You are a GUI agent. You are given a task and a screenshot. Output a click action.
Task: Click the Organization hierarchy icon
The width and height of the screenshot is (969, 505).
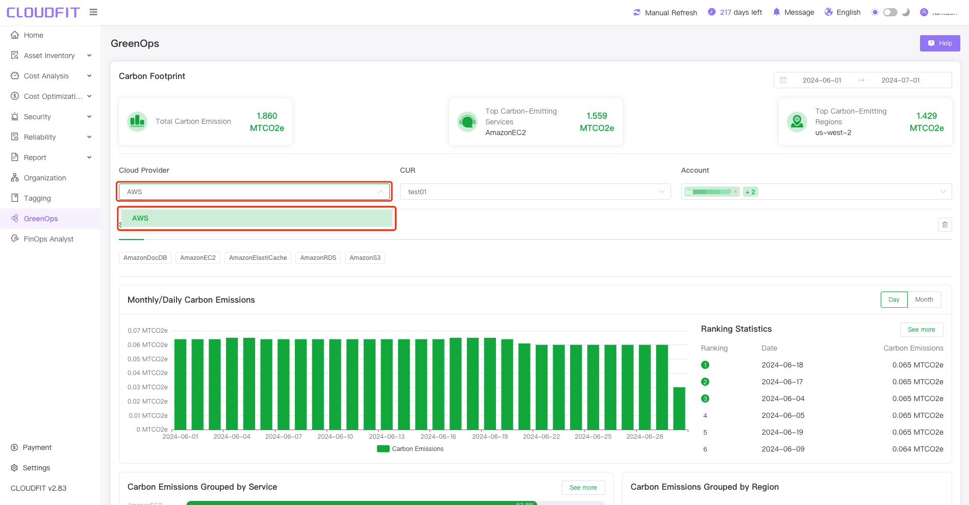pos(15,177)
